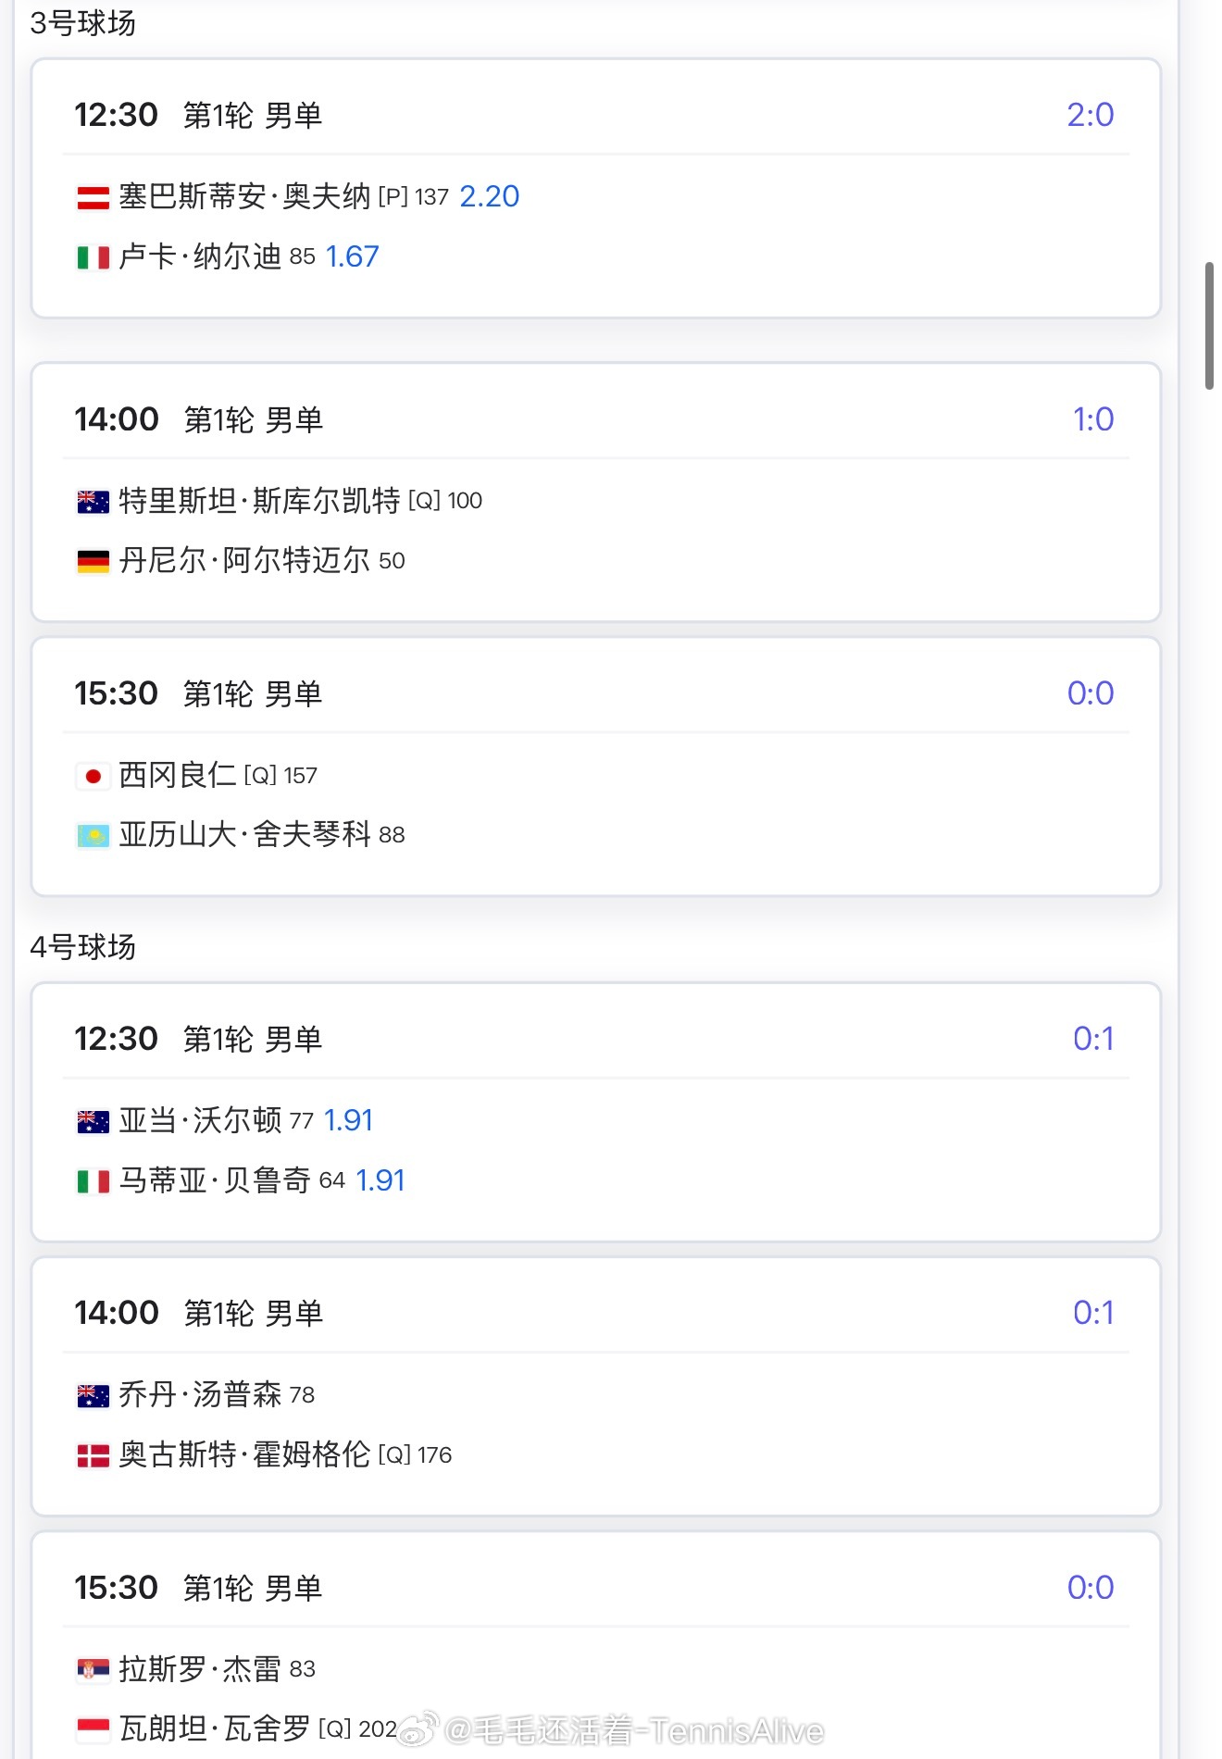Select the 1.67 odds for 纳尔迪
The height and width of the screenshot is (1759, 1222).
click(x=352, y=256)
